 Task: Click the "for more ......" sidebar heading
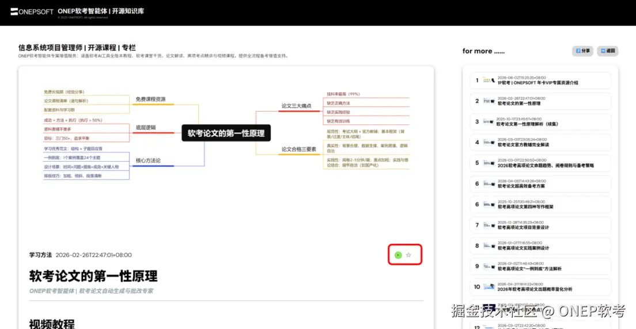[483, 51]
